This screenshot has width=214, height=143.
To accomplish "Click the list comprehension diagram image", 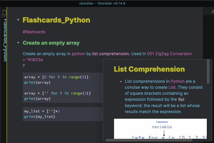I will pyautogui.click(x=160, y=129).
